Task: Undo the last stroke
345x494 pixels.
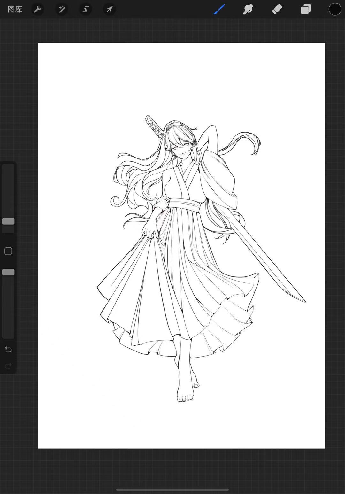Action: click(8, 350)
